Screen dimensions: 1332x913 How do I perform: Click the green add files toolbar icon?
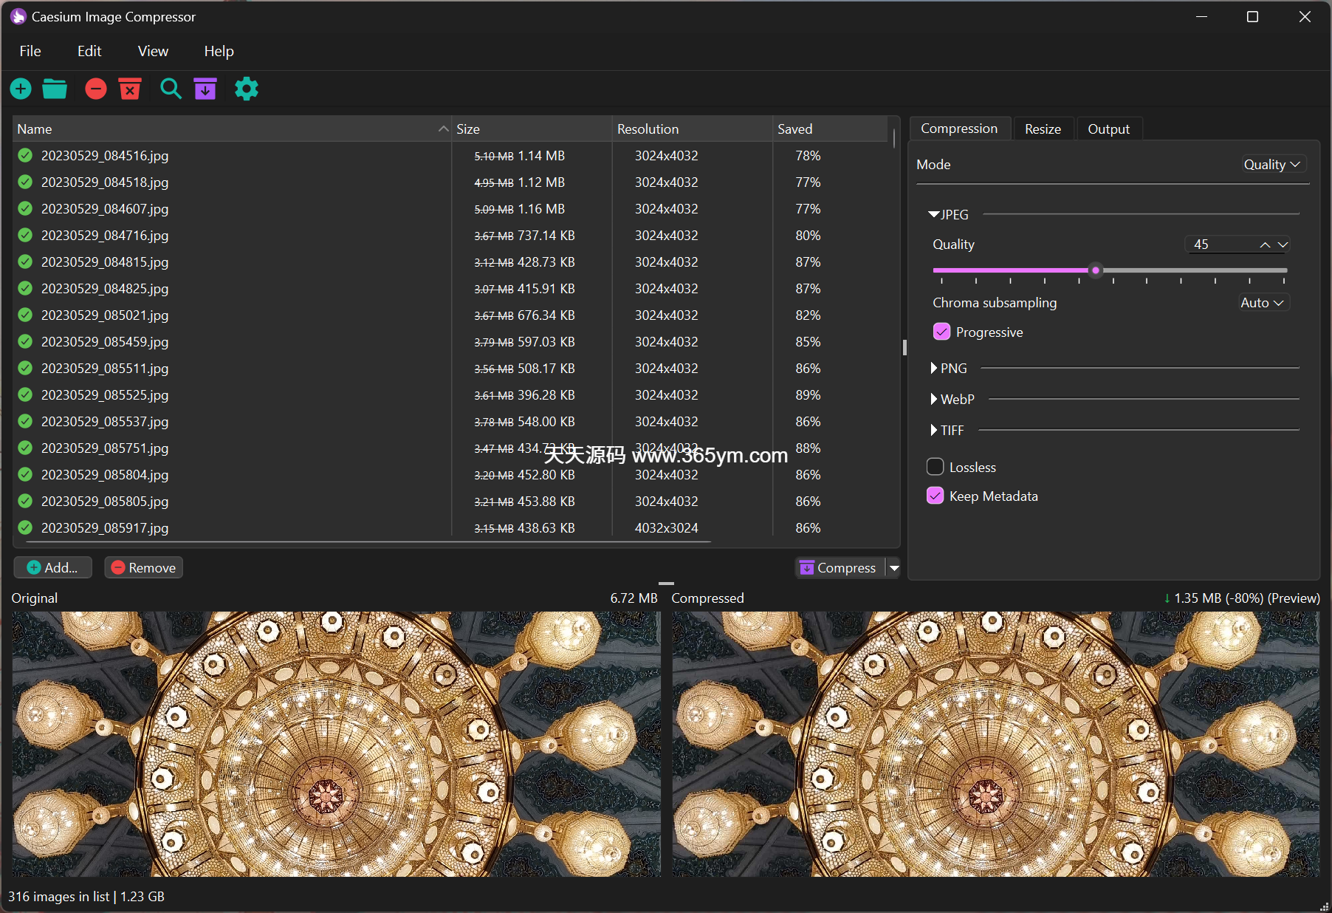point(21,89)
